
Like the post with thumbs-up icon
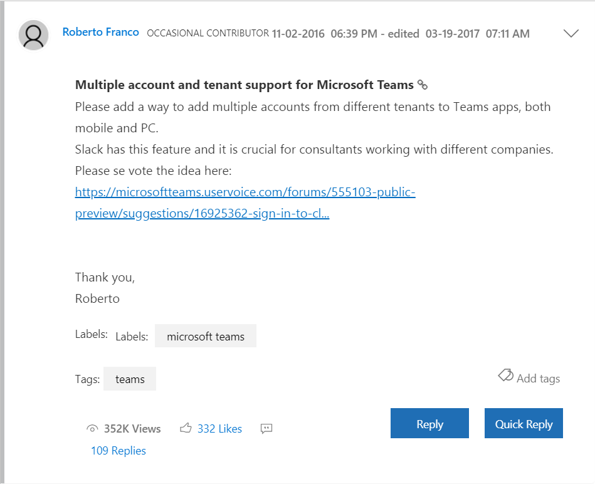(x=186, y=428)
